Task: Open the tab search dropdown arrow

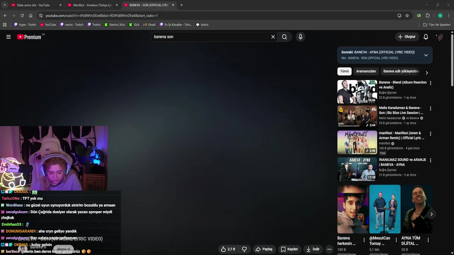Action: click(5, 5)
